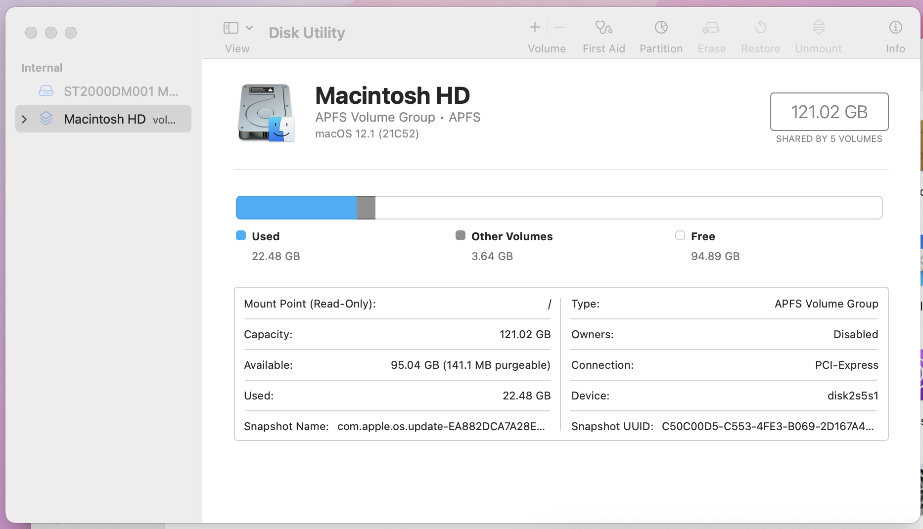The image size is (923, 529).
Task: Click the Erase toolbar label
Action: pyautogui.click(x=711, y=48)
